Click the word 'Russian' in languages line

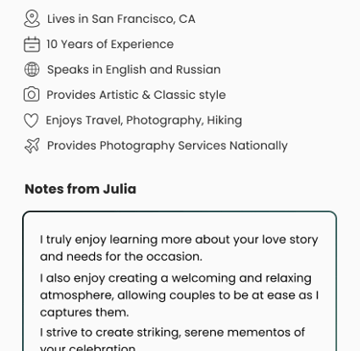198,69
